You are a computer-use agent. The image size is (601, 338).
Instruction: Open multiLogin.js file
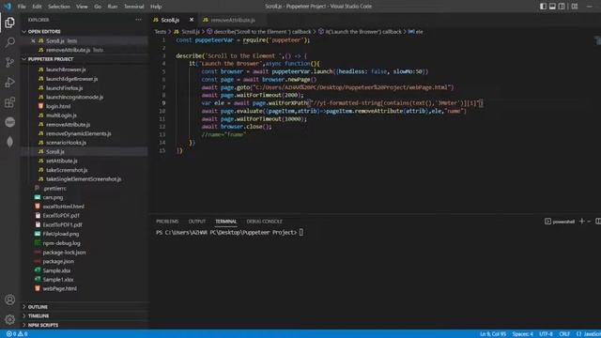[x=61, y=115]
